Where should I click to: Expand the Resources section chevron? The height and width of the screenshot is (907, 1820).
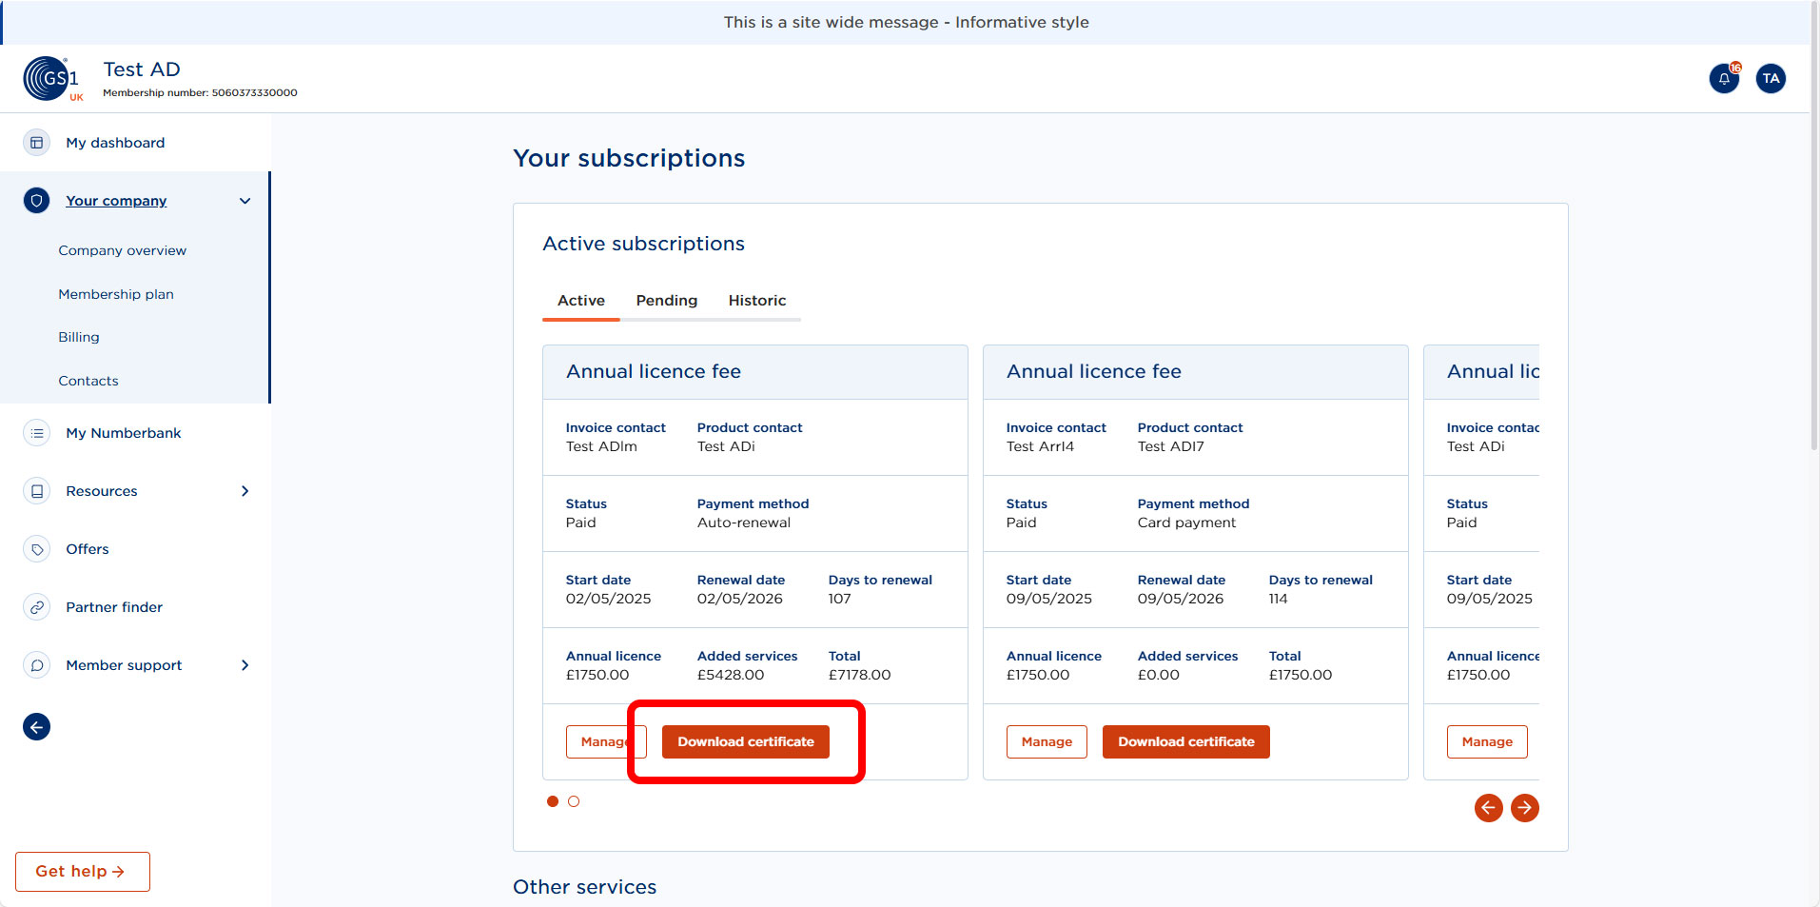(x=245, y=490)
